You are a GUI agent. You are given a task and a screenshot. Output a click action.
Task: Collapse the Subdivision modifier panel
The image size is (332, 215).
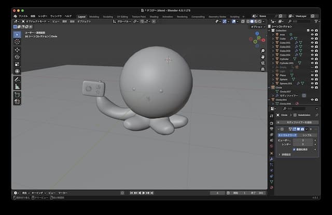pyautogui.click(x=279, y=129)
